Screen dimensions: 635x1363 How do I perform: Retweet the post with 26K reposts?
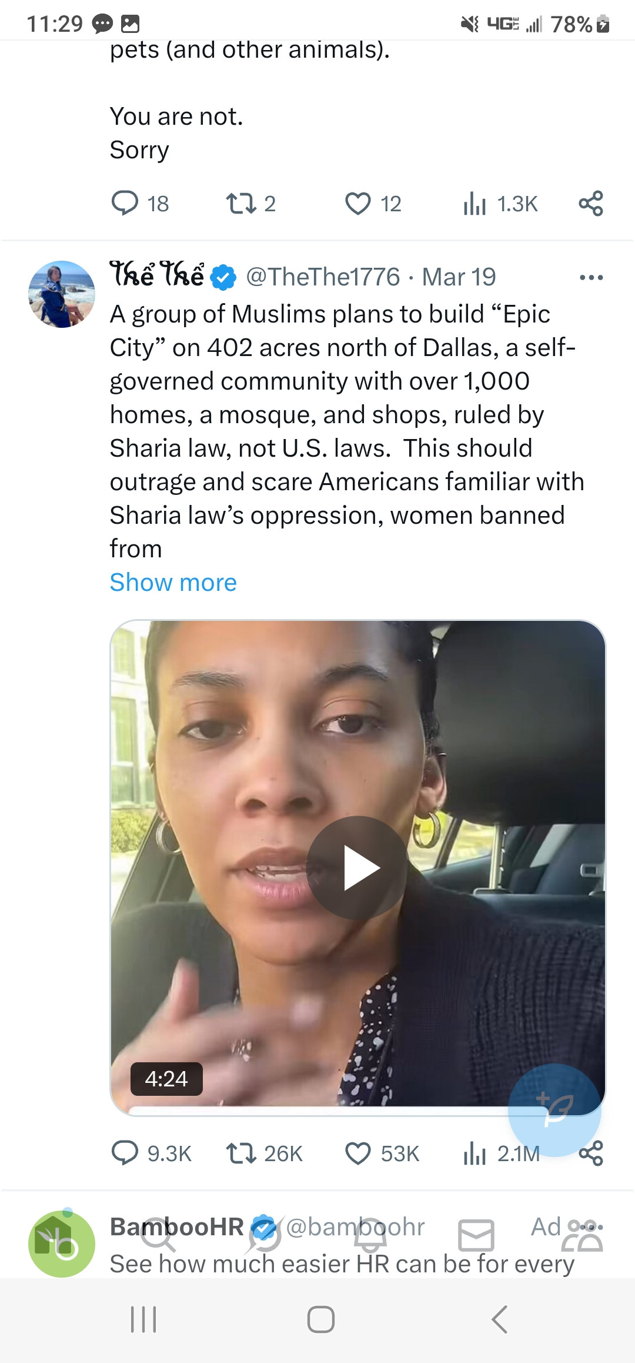[x=241, y=1153]
